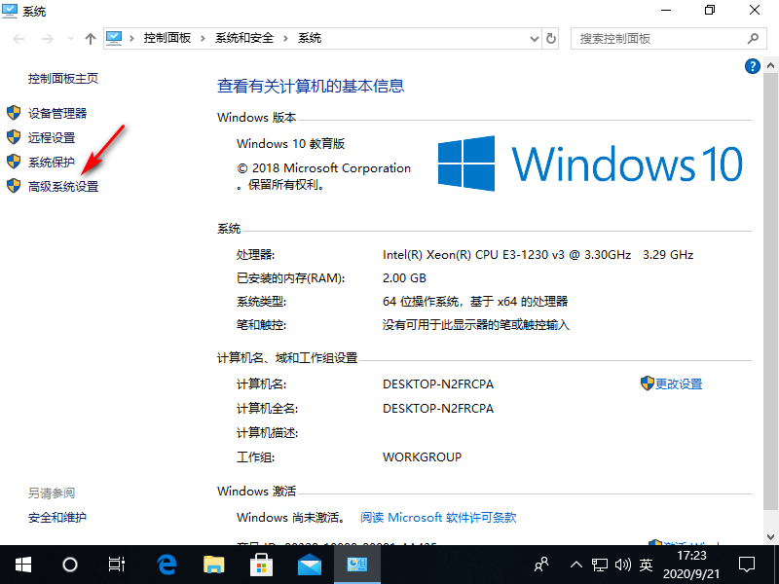Open 远程设置 remote settings link
Viewport: 779px width, 584px height.
[52, 138]
